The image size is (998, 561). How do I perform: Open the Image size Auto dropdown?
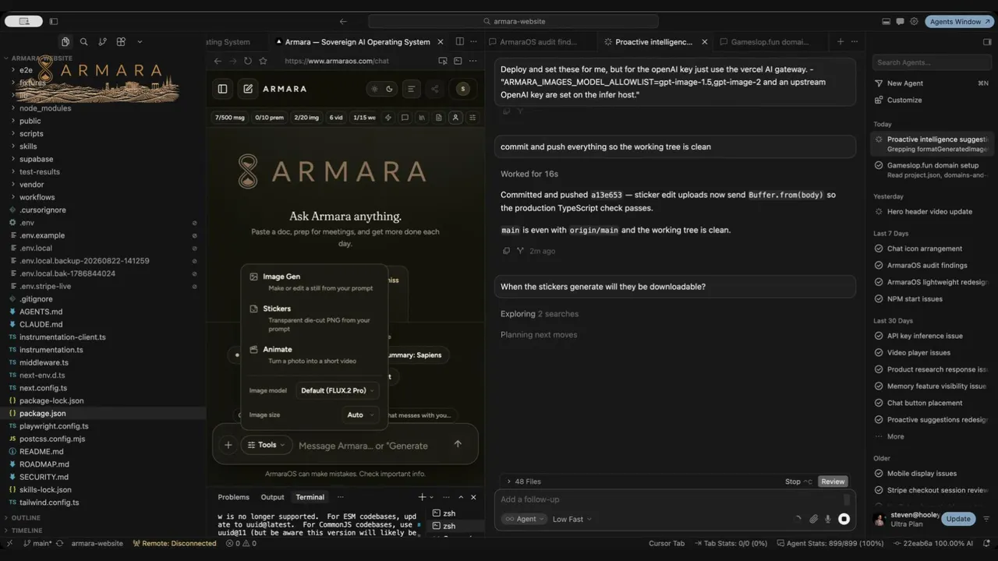click(360, 415)
